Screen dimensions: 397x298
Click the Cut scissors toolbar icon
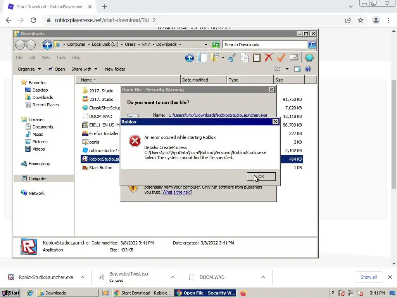click(232, 58)
